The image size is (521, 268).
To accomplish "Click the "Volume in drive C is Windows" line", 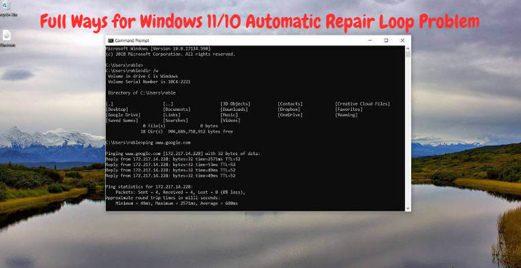I will (143, 76).
